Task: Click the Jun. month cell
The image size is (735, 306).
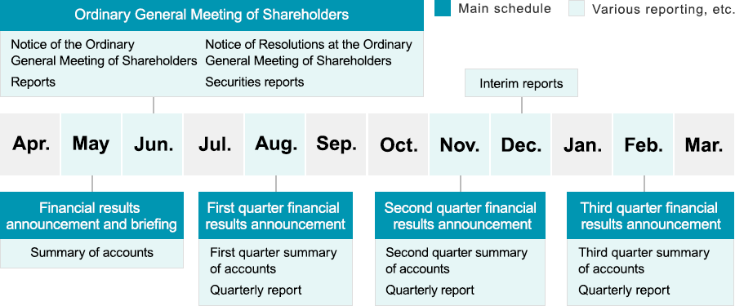Action: pyautogui.click(x=153, y=144)
